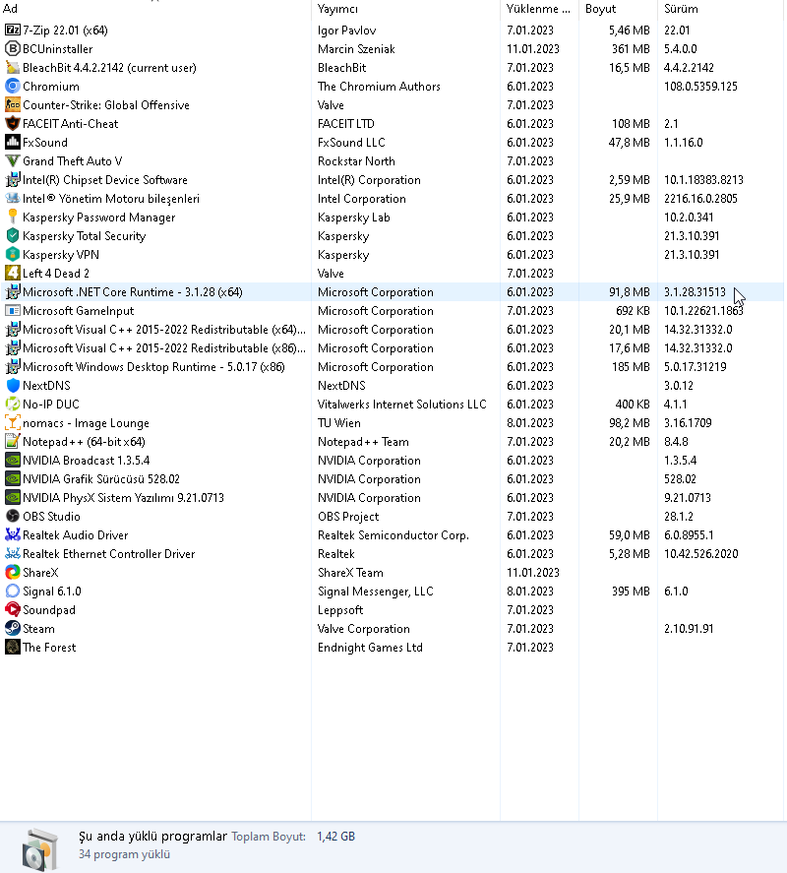Image resolution: width=787 pixels, height=873 pixels.
Task: Click version 2216.16.0.2805 cell
Action: (700, 198)
